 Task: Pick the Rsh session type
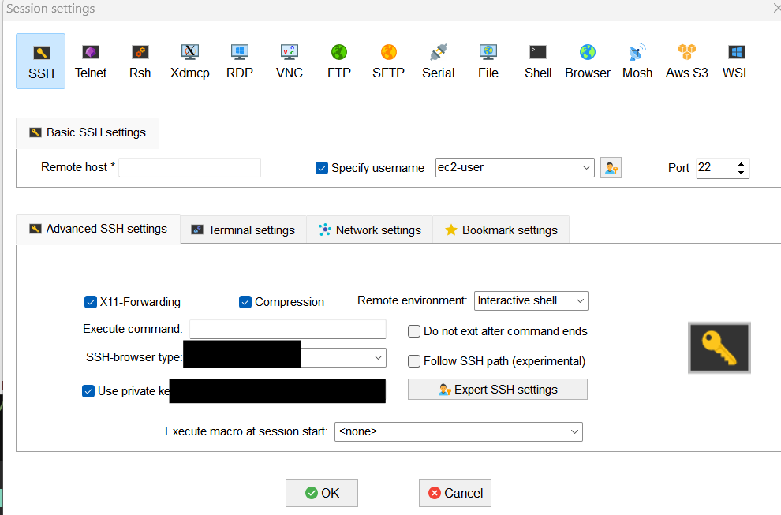coord(140,62)
